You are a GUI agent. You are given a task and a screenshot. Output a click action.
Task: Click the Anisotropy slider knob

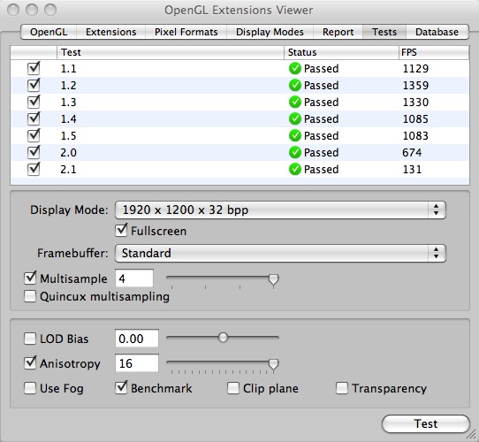(x=273, y=364)
